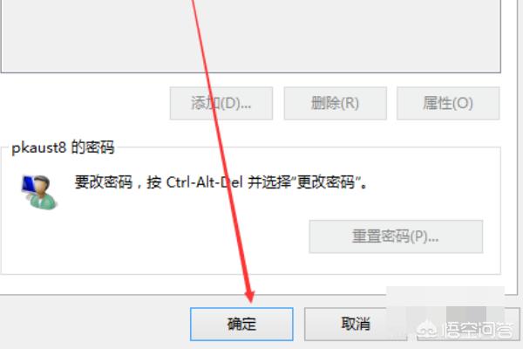Confirm the dialog with 确定
This screenshot has width=523, height=349.
(x=241, y=324)
